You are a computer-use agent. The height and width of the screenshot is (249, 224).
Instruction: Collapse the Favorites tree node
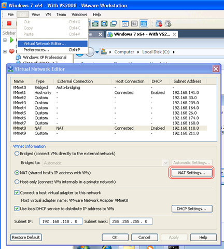pyautogui.click(x=5, y=51)
